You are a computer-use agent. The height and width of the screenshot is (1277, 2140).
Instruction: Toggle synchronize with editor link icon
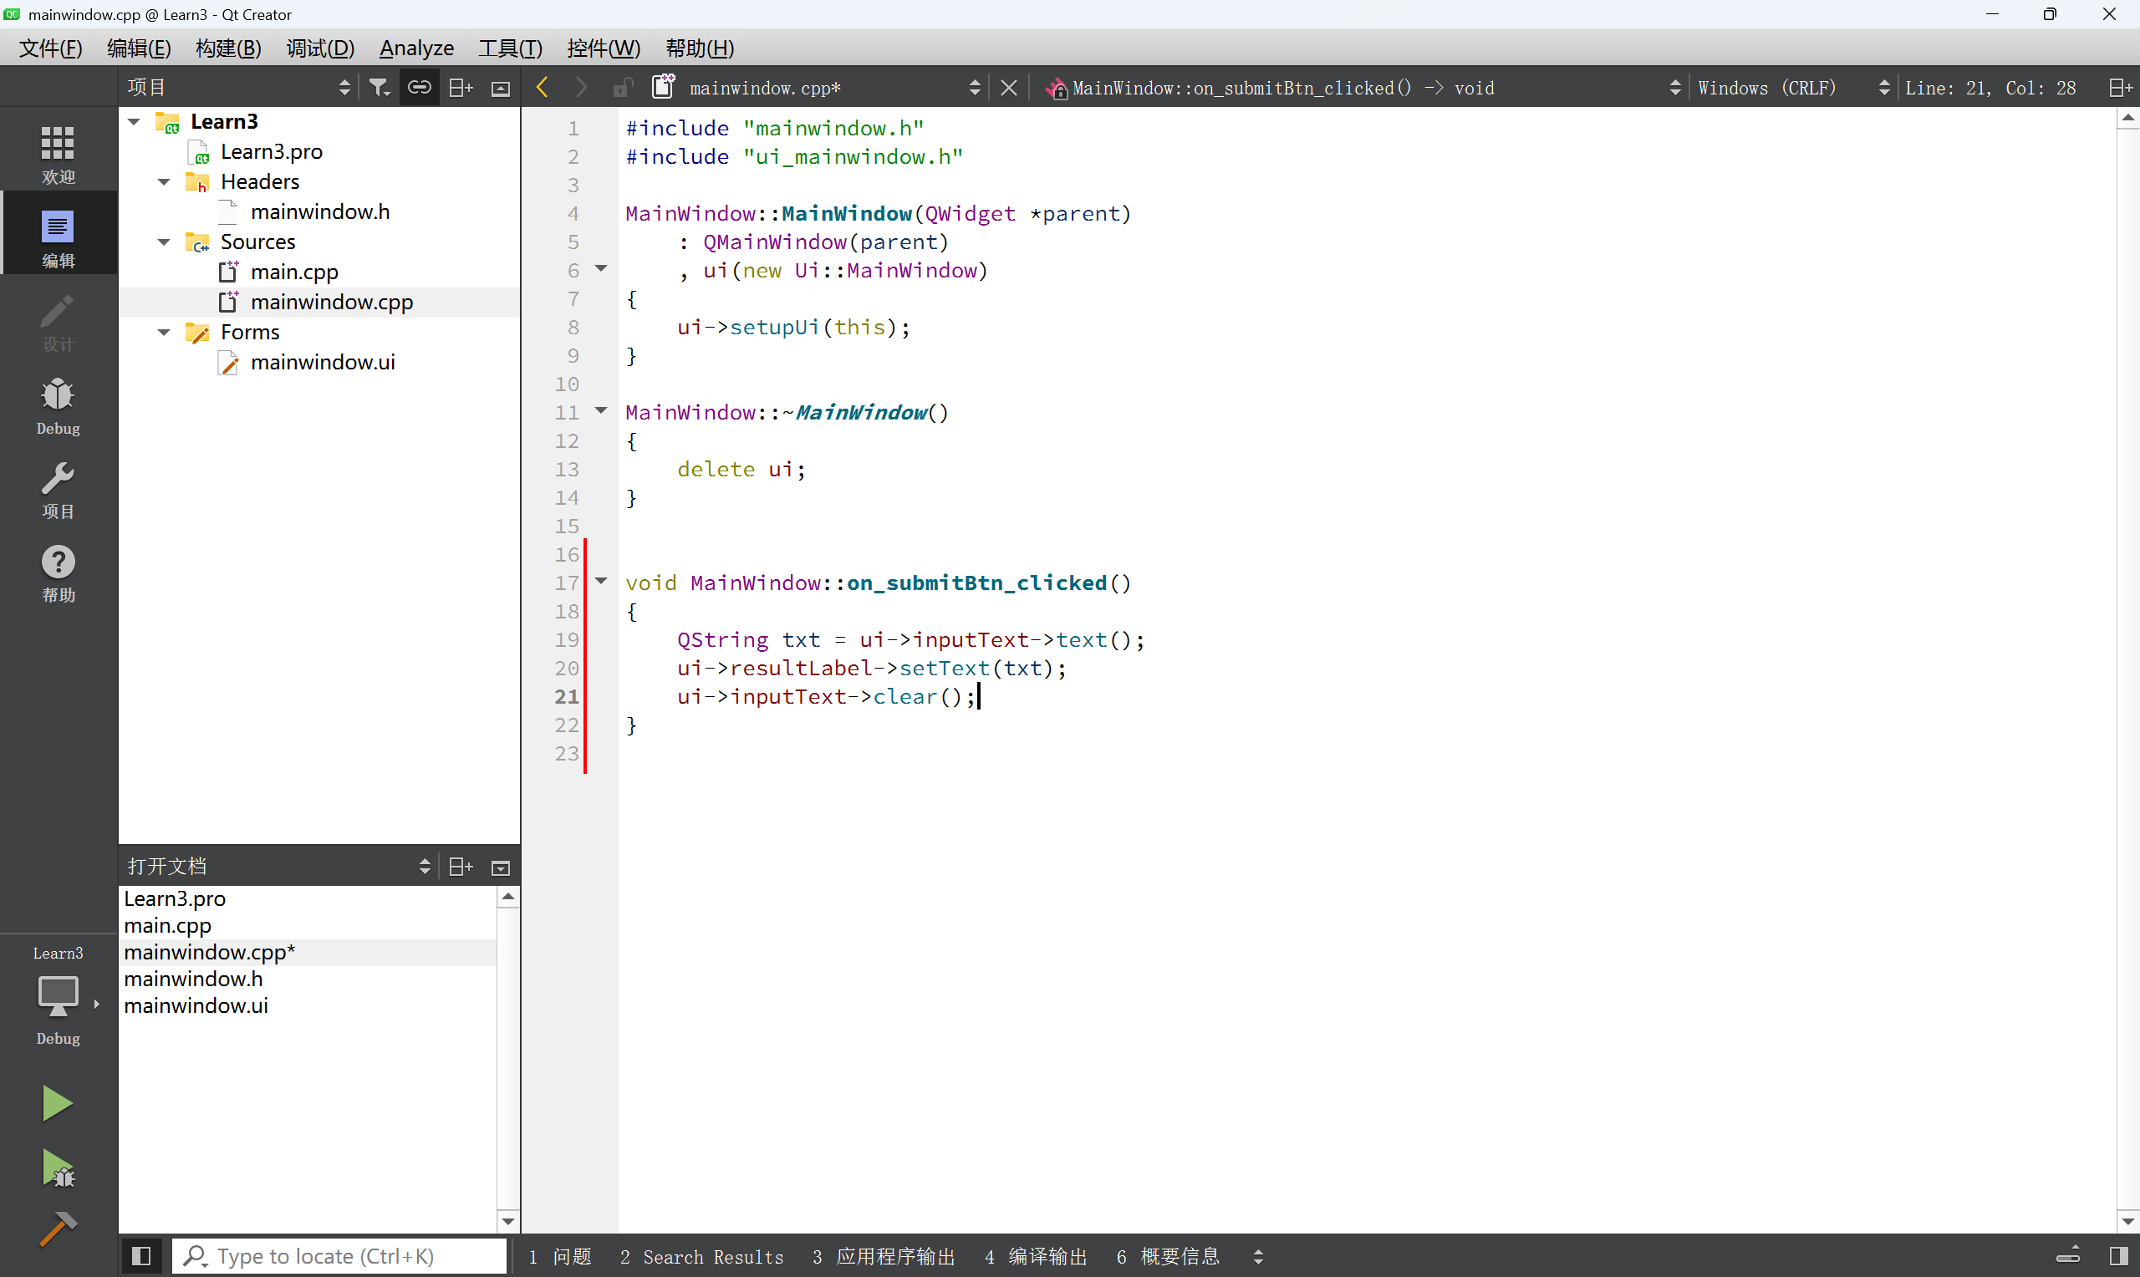[x=419, y=88]
